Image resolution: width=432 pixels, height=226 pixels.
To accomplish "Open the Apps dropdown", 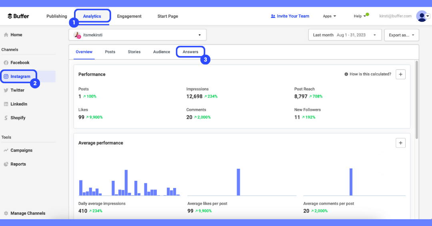I will point(330,16).
